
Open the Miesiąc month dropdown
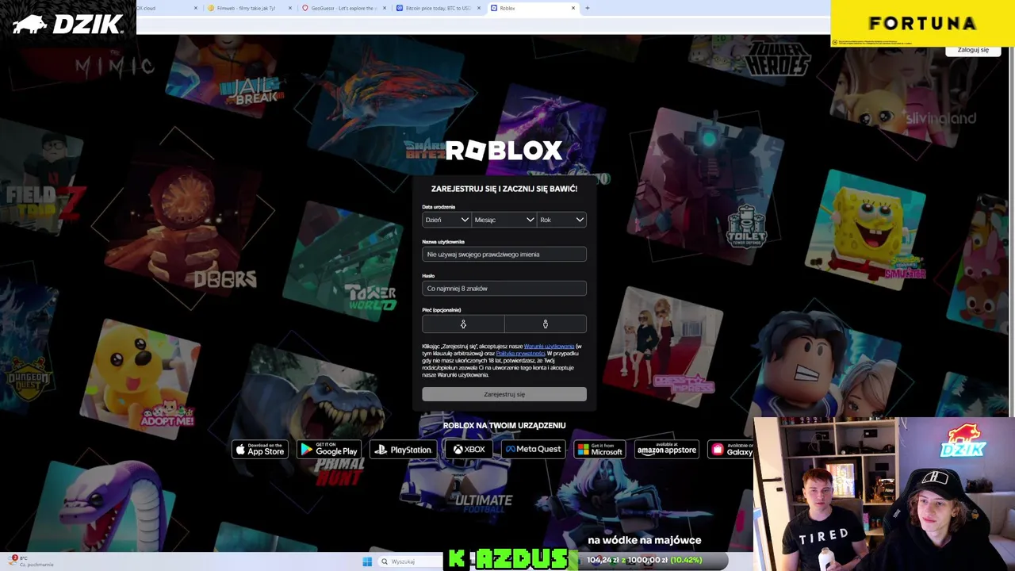(x=504, y=220)
